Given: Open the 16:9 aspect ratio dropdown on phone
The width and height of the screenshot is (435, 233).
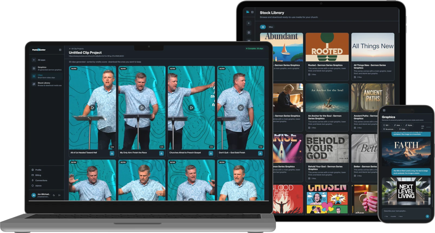Looking at the screenshot, I should 387,125.
